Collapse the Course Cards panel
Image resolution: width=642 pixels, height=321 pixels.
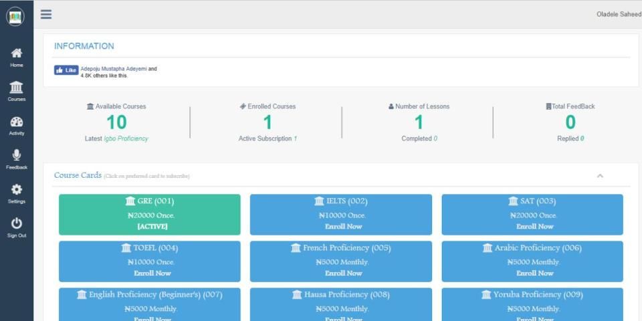[x=600, y=176]
